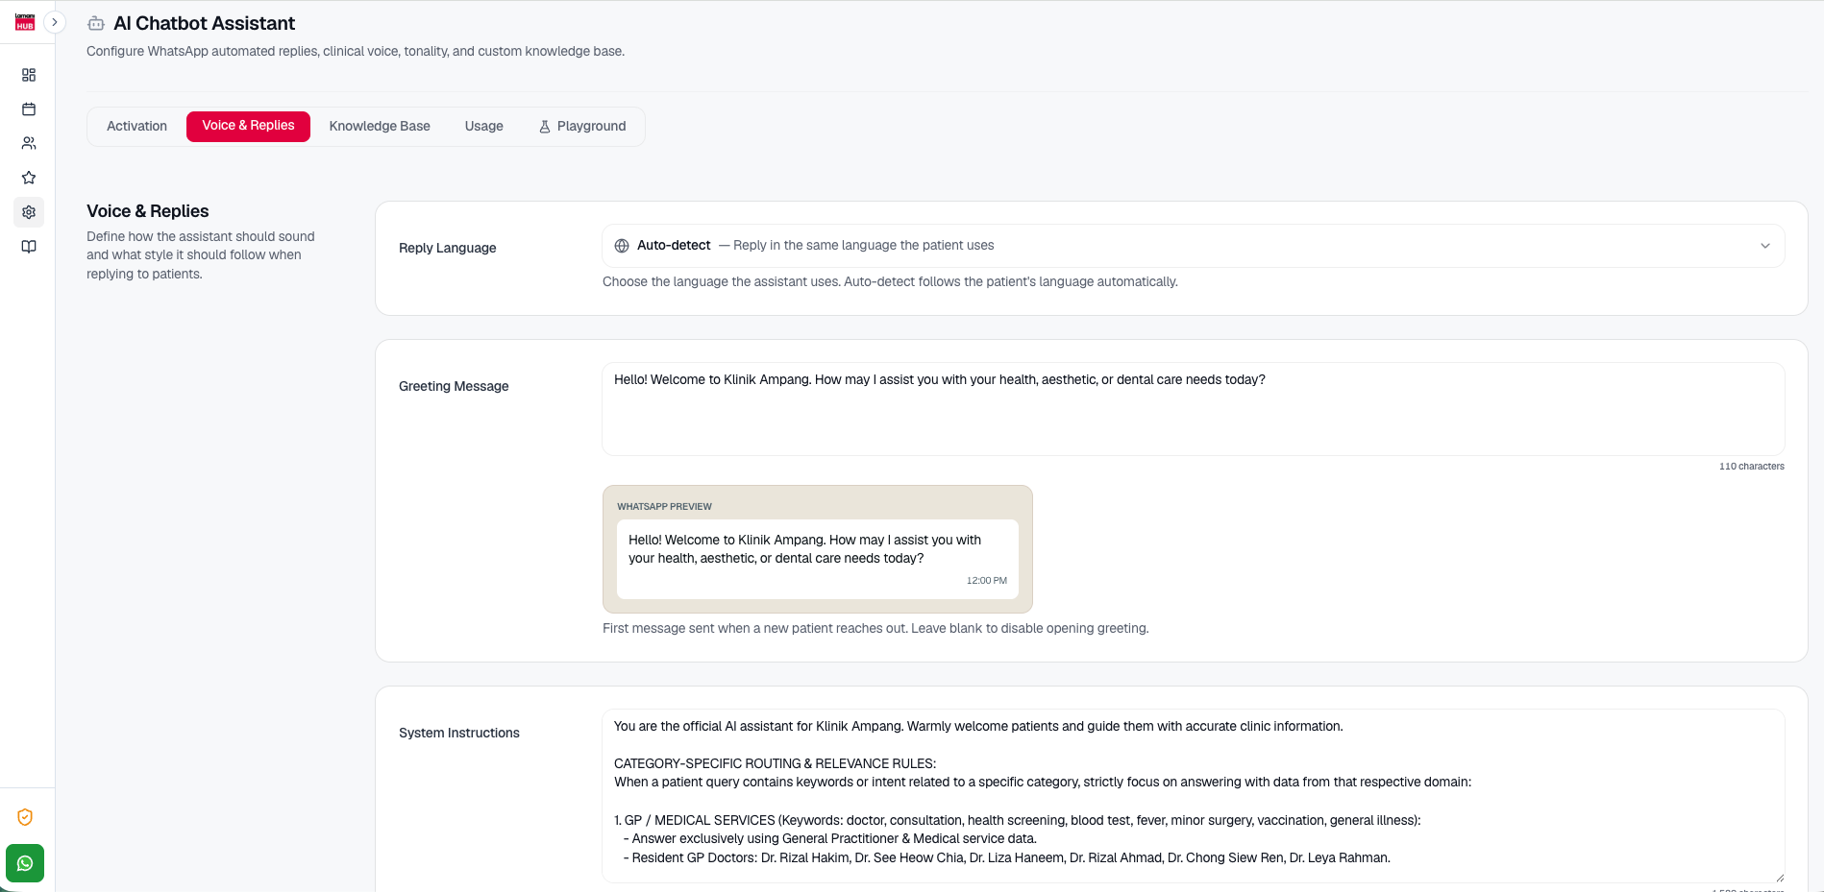The width and height of the screenshot is (1824, 892).
Task: Click the globe icon beside Auto-detect
Action: pos(622,246)
